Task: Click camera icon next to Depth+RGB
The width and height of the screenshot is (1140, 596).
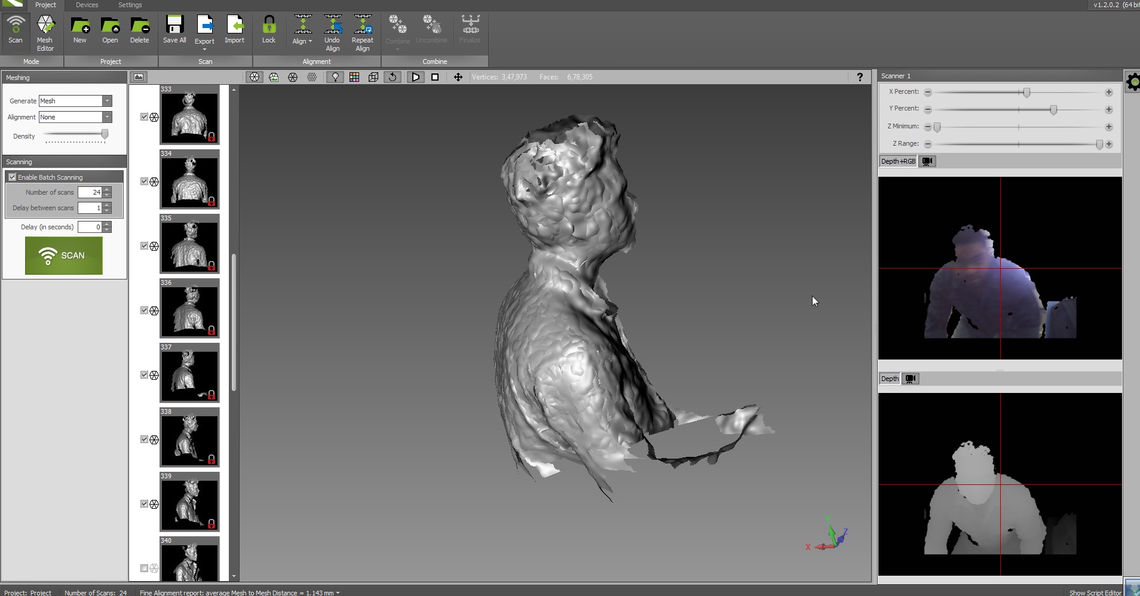Action: (x=927, y=161)
